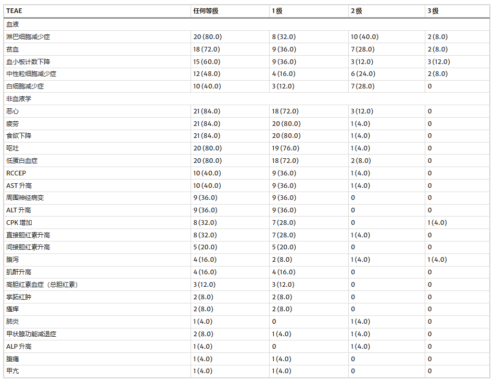Select the ALP 升高 row label
The image size is (494, 381).
click(x=19, y=346)
